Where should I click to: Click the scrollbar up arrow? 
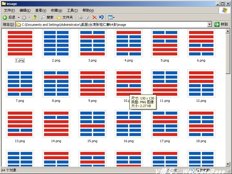(228, 31)
